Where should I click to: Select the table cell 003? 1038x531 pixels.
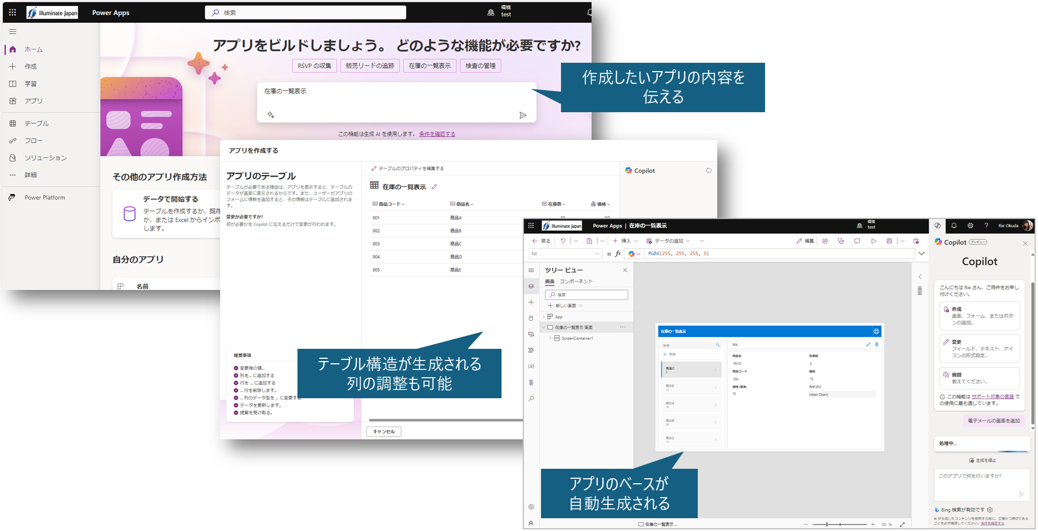click(x=376, y=244)
